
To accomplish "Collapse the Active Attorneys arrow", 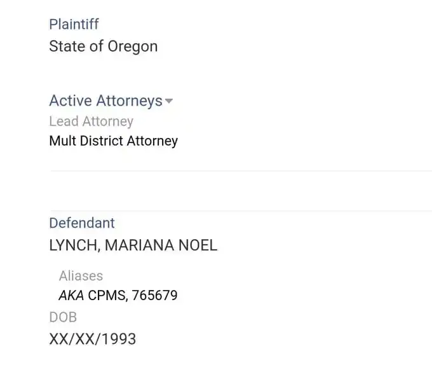I will pyautogui.click(x=169, y=101).
